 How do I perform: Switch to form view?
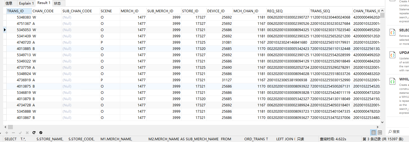point(380,133)
